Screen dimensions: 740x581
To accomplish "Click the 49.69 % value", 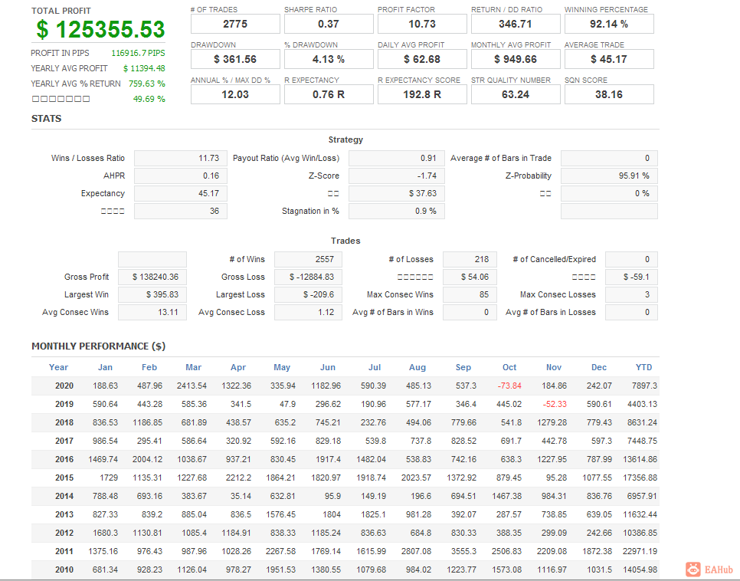I will click(149, 99).
